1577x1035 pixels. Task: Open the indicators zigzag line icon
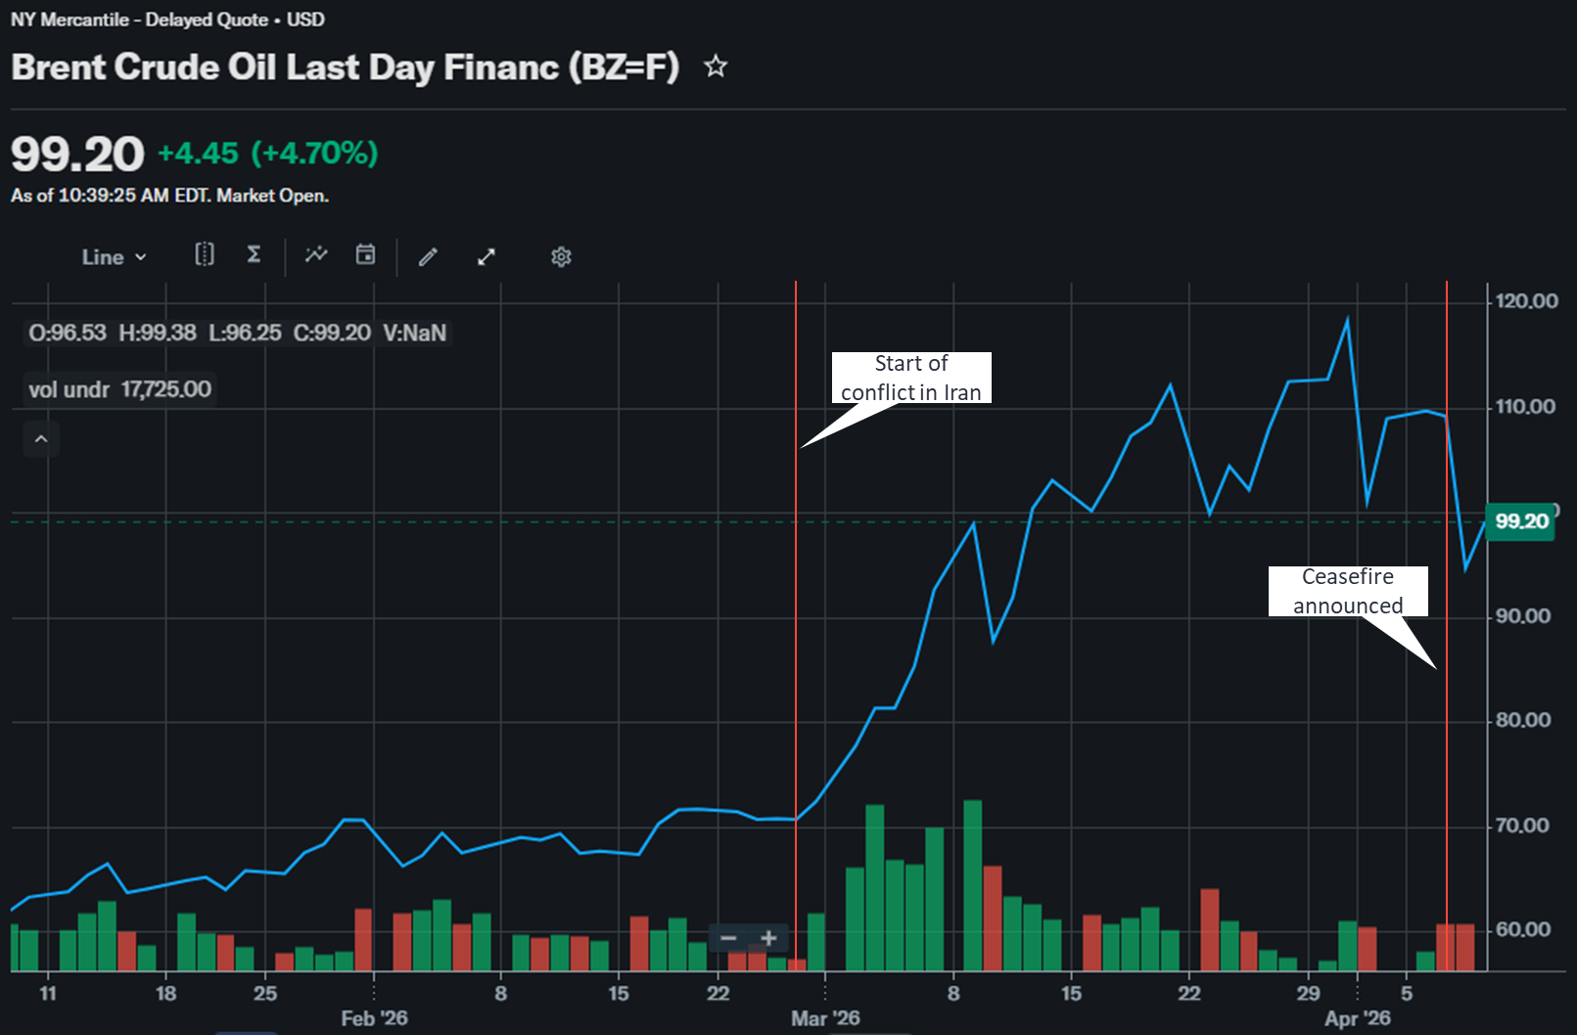pos(316,255)
